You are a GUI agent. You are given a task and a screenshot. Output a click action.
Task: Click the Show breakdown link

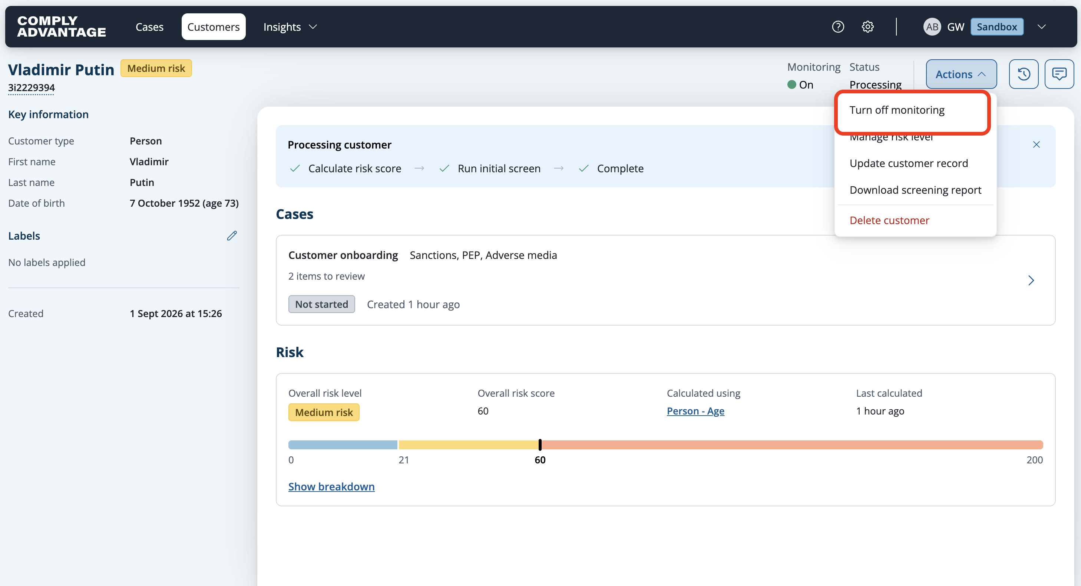(x=331, y=486)
